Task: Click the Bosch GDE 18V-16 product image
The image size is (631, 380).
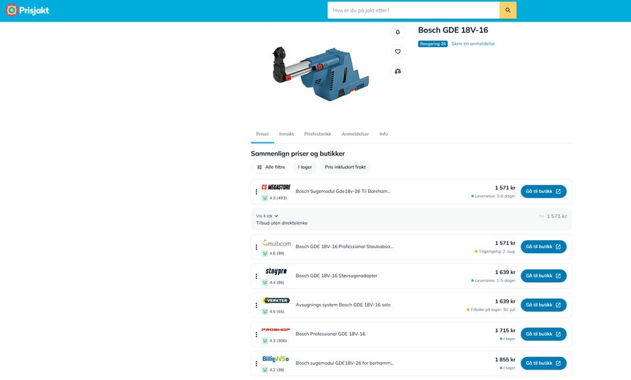Action: pos(320,74)
